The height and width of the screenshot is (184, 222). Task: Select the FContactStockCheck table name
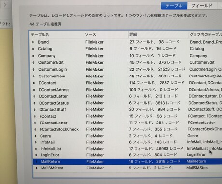[59, 129]
